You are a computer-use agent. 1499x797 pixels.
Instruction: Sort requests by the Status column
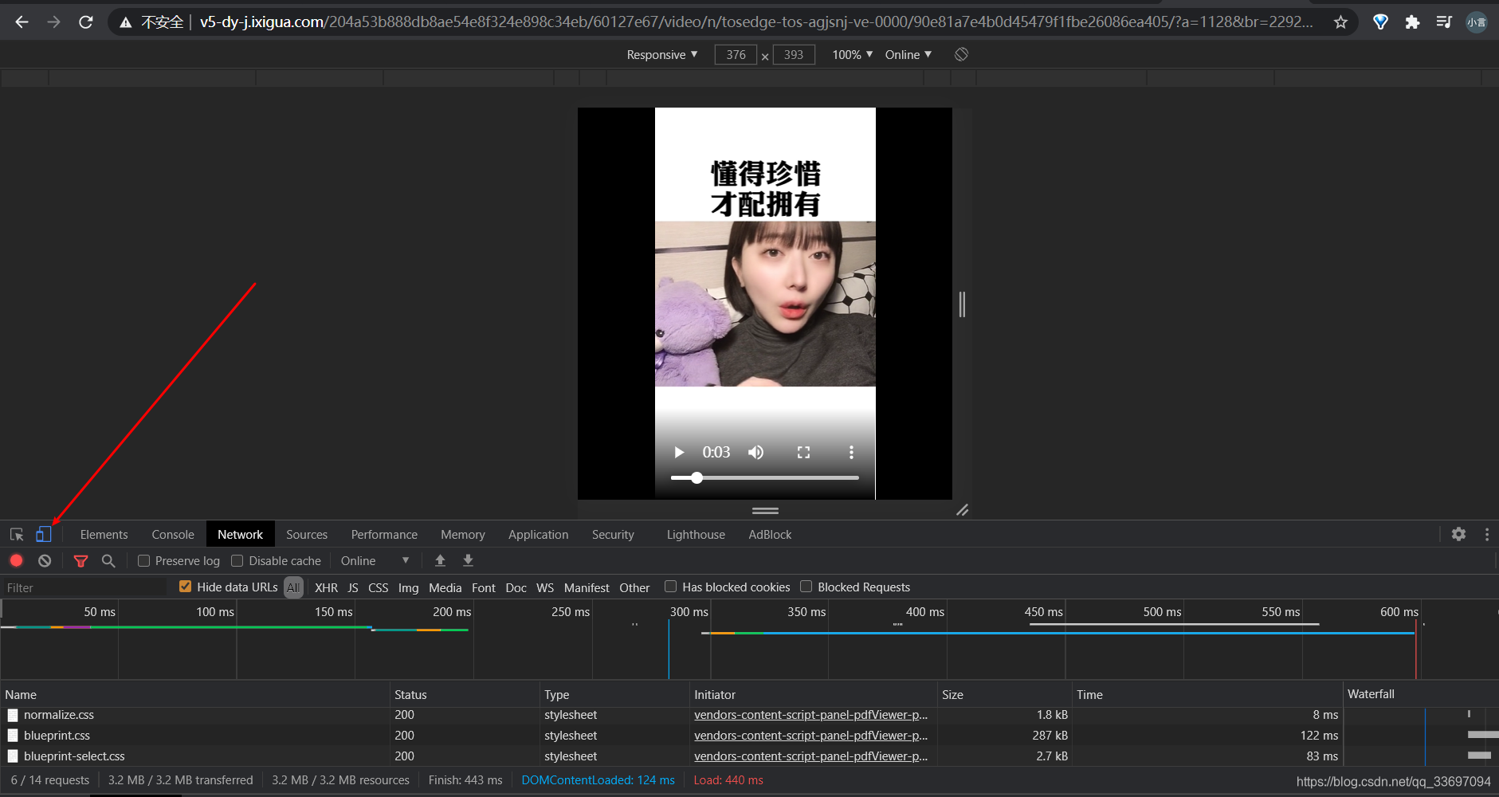tap(465, 694)
